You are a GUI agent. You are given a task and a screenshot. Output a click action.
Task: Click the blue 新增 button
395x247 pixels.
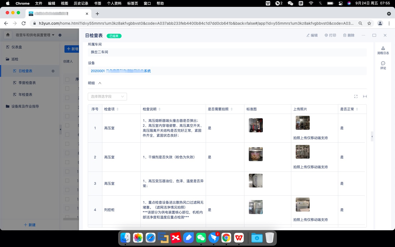(72, 49)
